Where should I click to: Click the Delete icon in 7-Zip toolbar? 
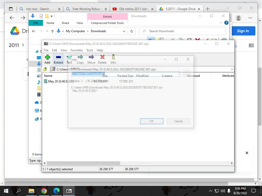pos(102,57)
